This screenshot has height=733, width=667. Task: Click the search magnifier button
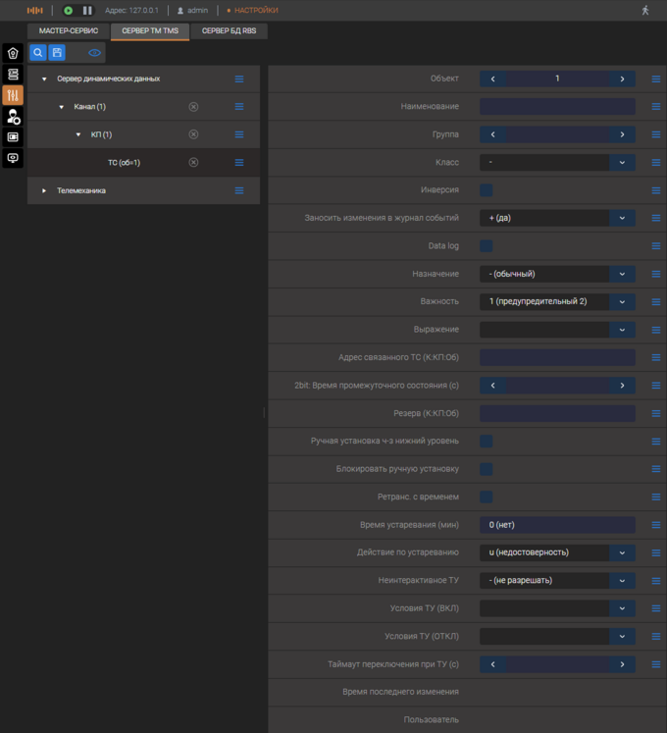coord(38,53)
